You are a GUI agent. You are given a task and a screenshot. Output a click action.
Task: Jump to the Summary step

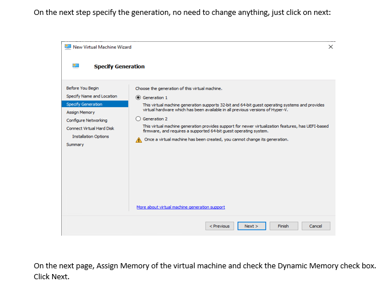click(75, 144)
